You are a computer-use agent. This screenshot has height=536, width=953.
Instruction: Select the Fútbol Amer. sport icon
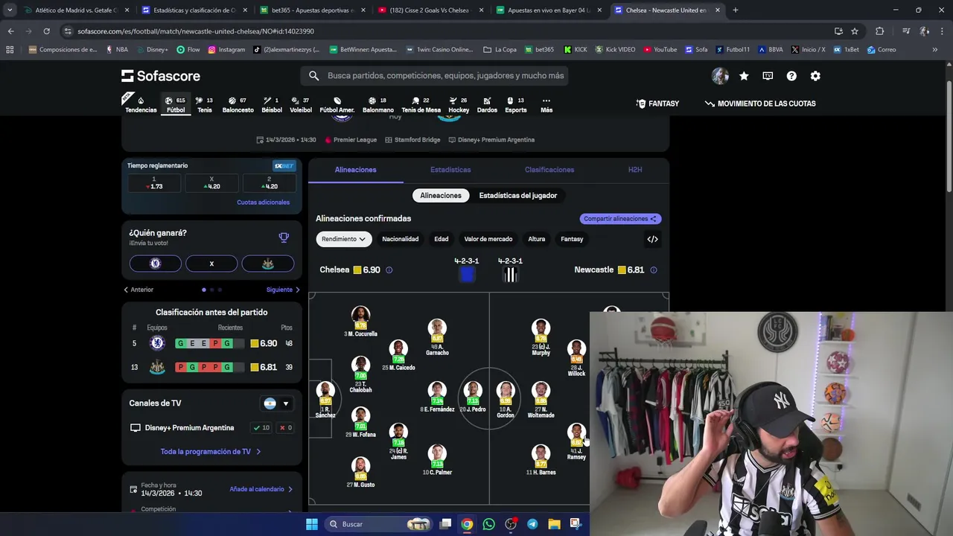click(x=337, y=105)
